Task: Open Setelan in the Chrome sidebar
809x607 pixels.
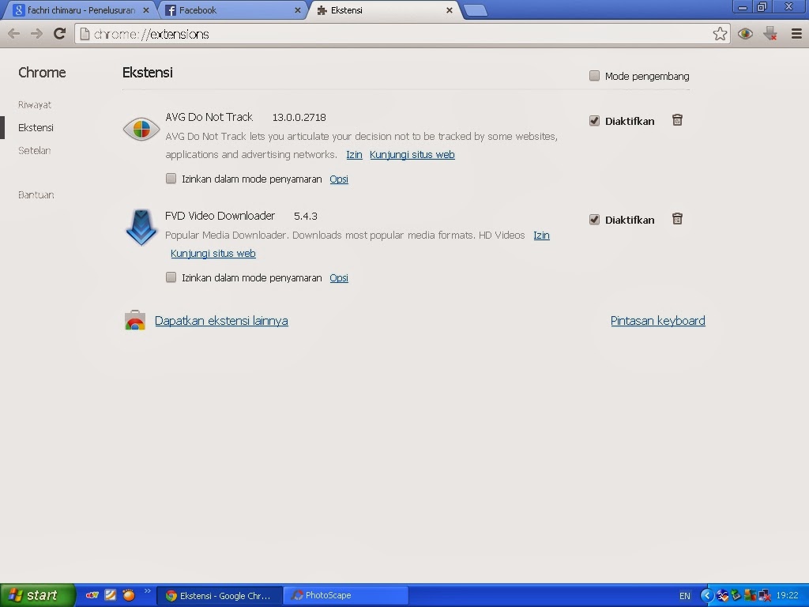Action: (34, 151)
